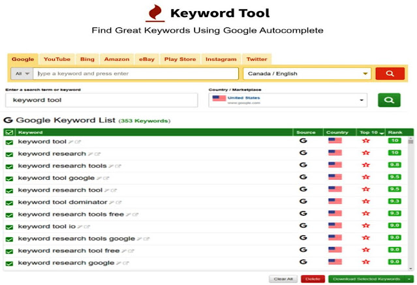Click the red search magnifier button
The image size is (417, 285).
(390, 73)
